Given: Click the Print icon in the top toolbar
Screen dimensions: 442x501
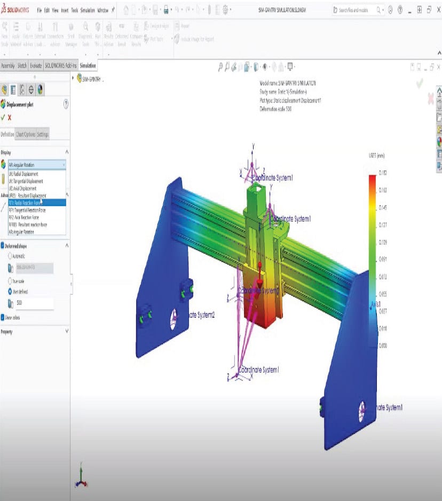Looking at the screenshot, I should click(166, 10).
